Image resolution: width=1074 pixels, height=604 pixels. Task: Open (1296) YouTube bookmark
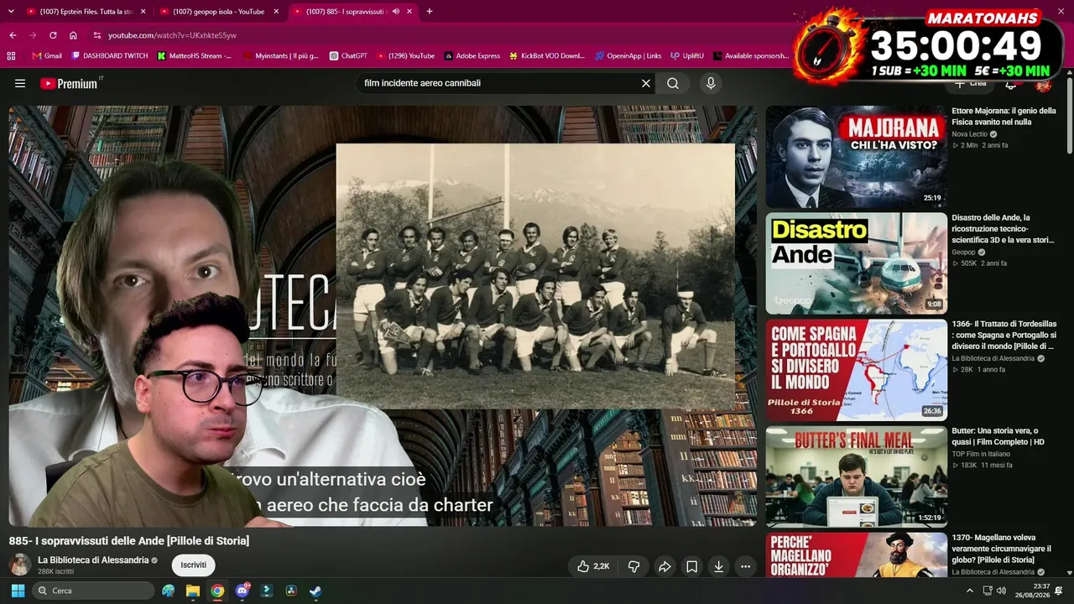(x=405, y=56)
